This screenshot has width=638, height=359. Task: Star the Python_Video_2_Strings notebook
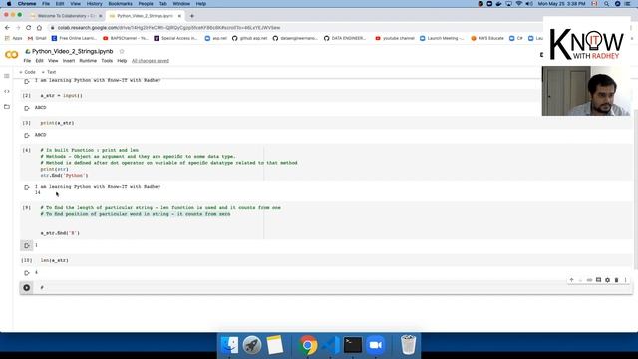122,51
